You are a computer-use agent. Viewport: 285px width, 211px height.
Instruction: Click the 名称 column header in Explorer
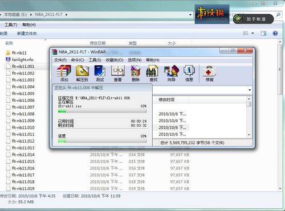click(9, 43)
